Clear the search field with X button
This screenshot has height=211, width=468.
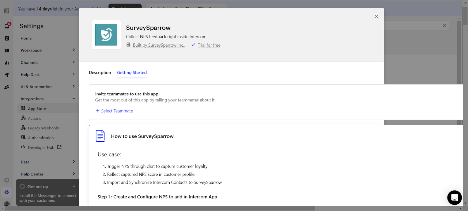coord(444,26)
